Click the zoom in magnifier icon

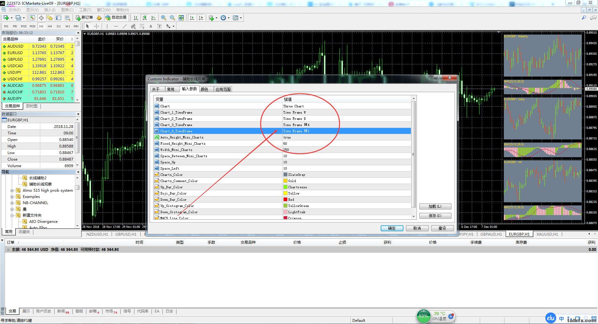(164, 18)
